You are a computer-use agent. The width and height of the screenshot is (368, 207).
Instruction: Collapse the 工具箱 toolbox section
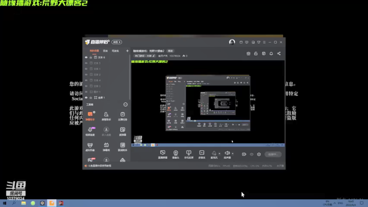(x=125, y=104)
